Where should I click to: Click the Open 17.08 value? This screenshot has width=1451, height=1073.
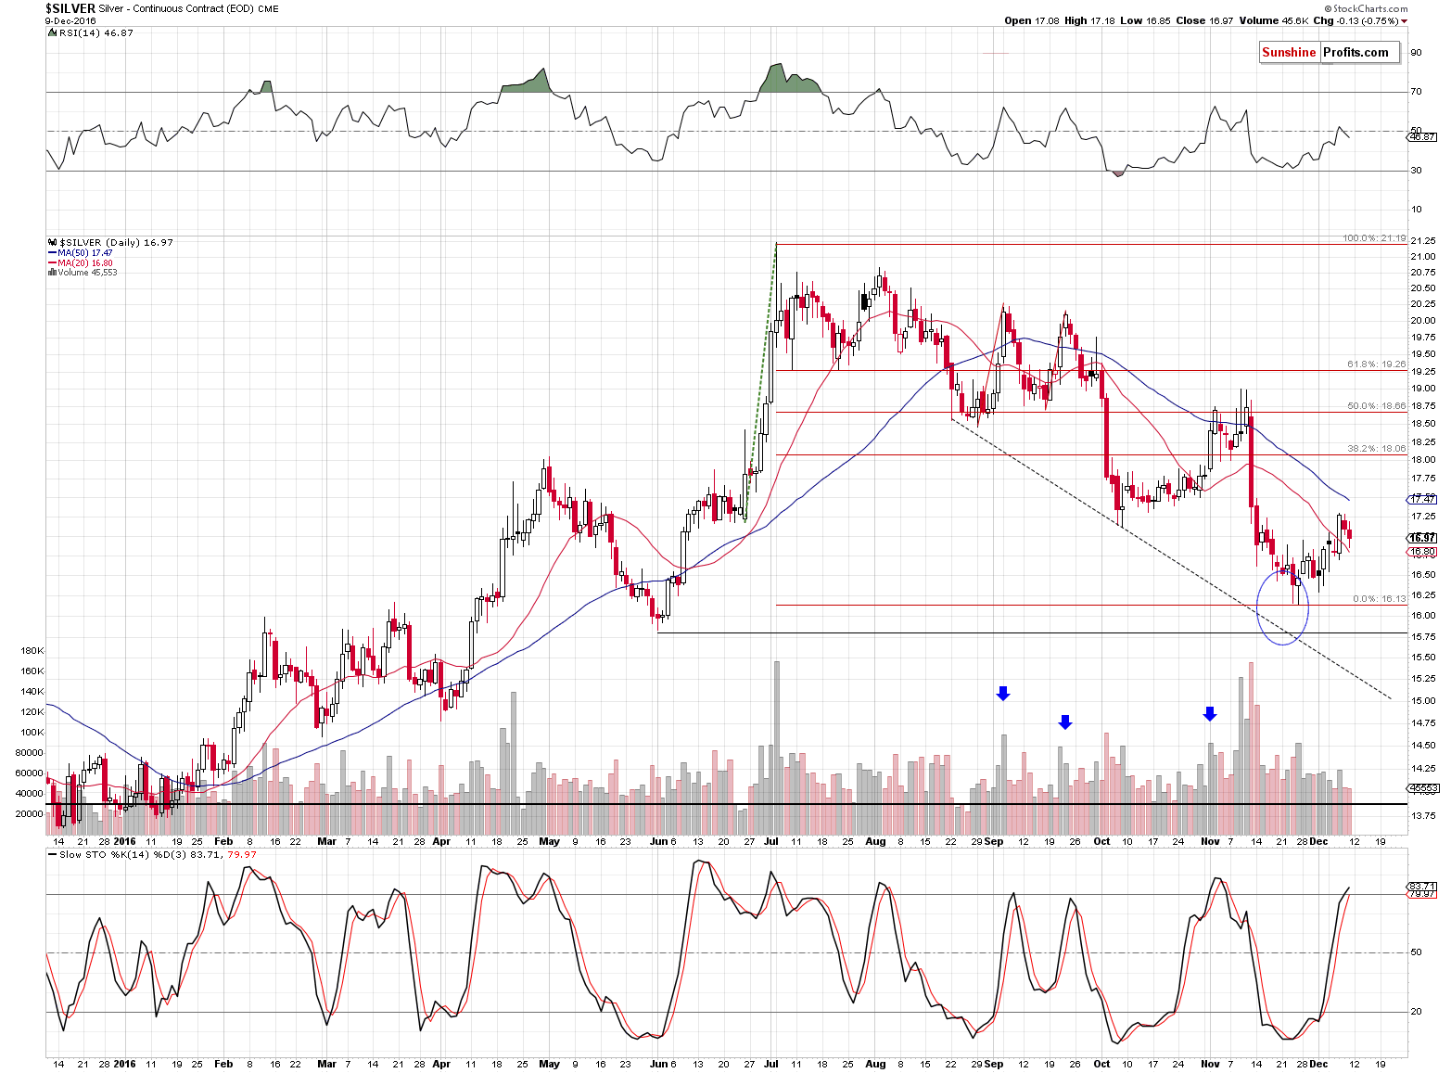(1031, 20)
